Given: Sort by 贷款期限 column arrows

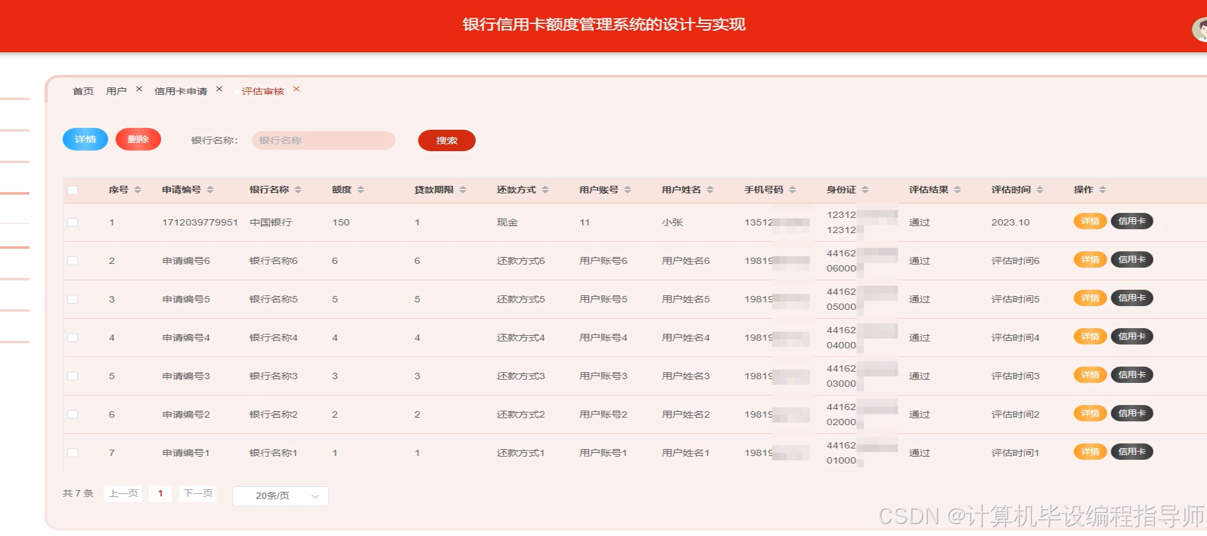Looking at the screenshot, I should pos(463,190).
